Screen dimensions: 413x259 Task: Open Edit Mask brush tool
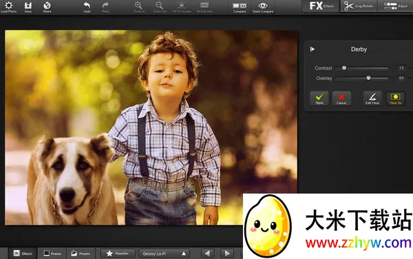(372, 99)
